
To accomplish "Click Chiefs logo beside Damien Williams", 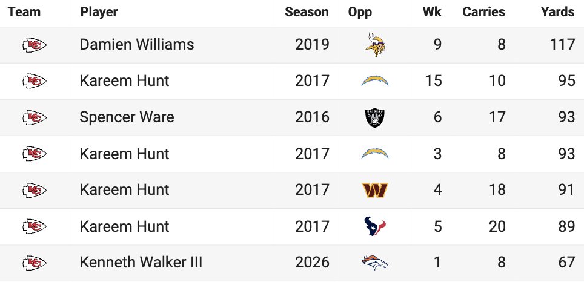I will point(35,45).
